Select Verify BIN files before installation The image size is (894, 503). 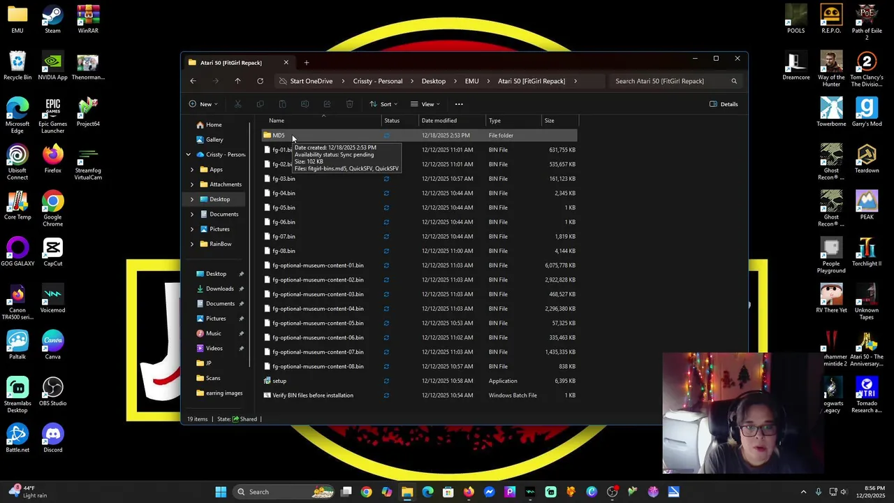coord(419,395)
